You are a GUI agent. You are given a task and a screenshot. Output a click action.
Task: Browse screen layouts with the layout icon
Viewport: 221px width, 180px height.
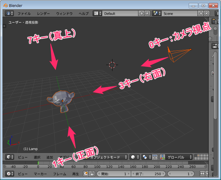[x=97, y=13]
